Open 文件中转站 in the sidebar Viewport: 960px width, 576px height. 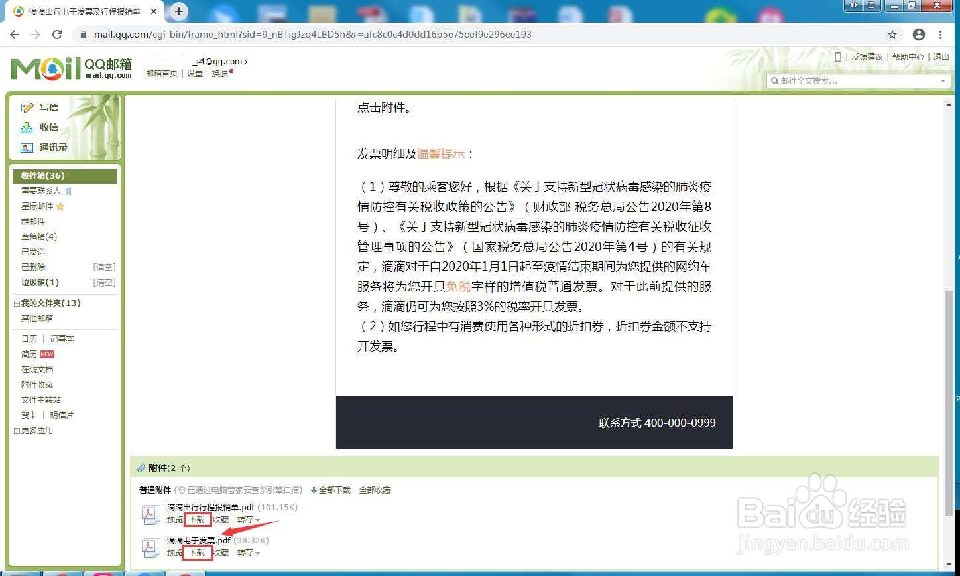41,400
